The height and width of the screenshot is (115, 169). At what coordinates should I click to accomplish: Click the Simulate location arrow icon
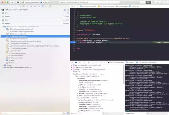tap(105, 62)
